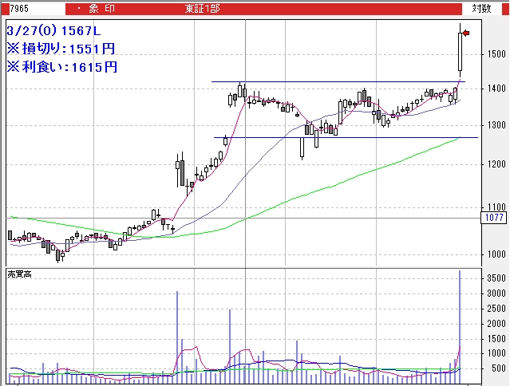The image size is (510, 386).
Task: Click the 1000 price axis label
Action: tap(496, 254)
